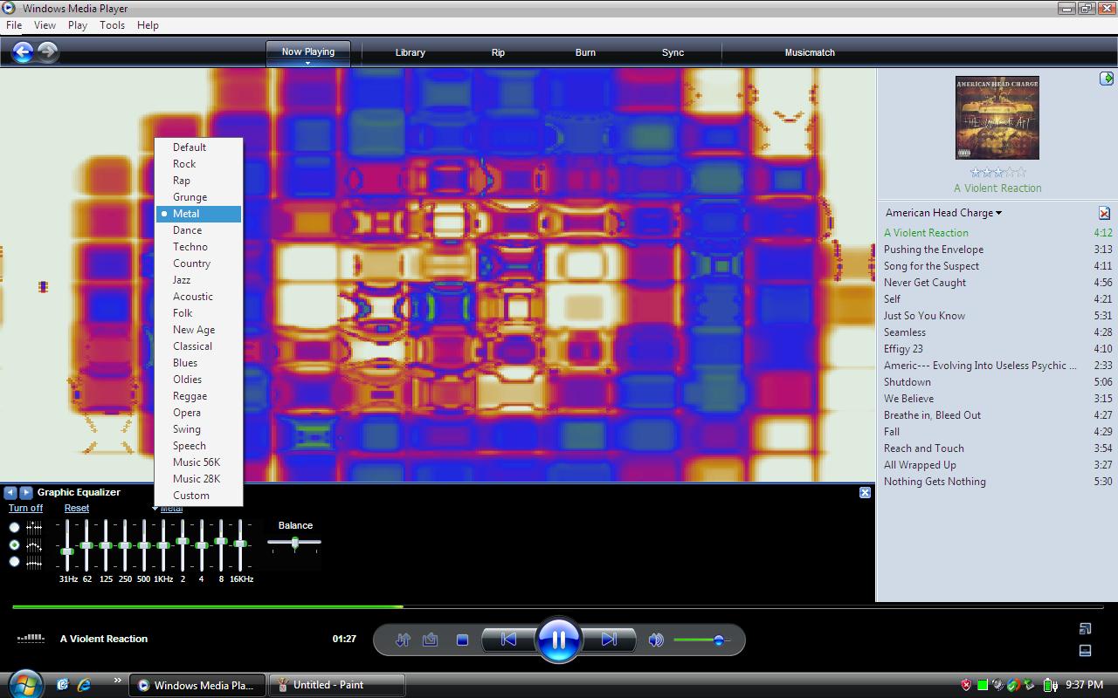Image resolution: width=1118 pixels, height=698 pixels.
Task: Open the Play menu
Action: pyautogui.click(x=78, y=25)
